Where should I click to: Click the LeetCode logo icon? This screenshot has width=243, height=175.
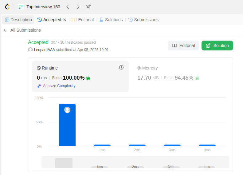point(7,7)
